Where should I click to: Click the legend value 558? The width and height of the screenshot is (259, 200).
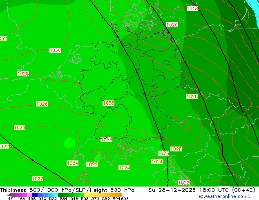click(x=85, y=198)
